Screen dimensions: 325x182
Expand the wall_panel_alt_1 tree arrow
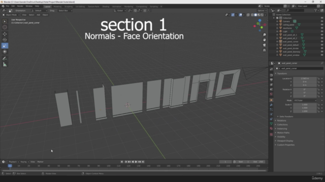(277, 35)
